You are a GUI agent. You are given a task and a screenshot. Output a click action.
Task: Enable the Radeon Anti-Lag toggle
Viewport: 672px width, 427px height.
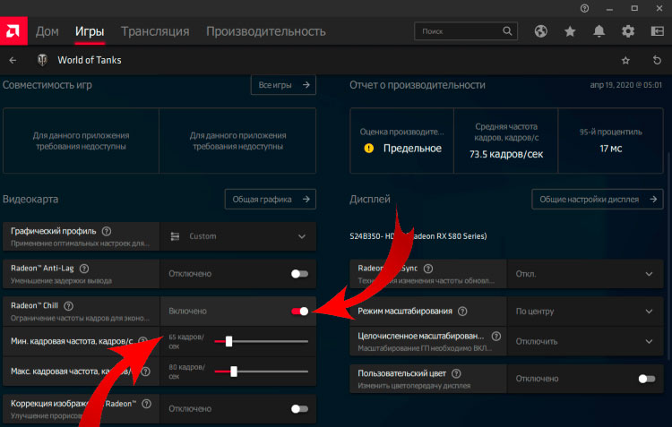click(299, 274)
